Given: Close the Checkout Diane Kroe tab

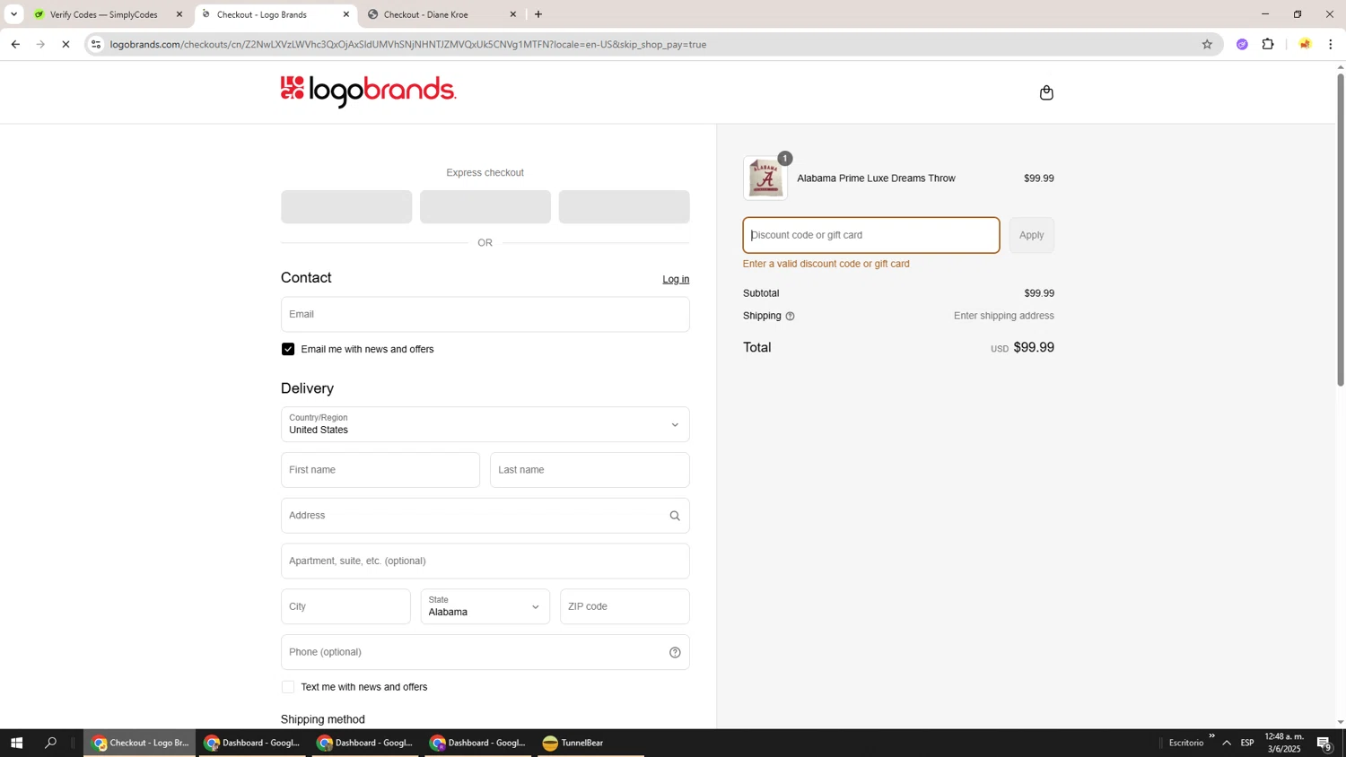Looking at the screenshot, I should click(513, 14).
